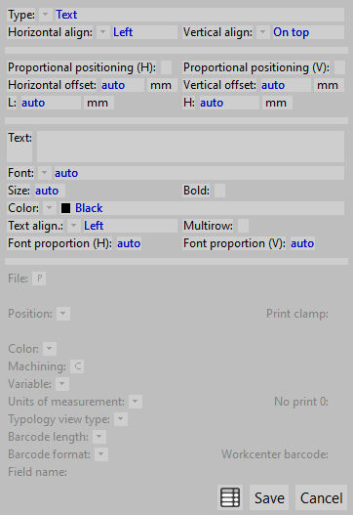Click the File browse P icon

point(39,279)
